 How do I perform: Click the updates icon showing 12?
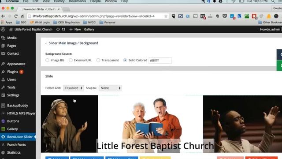[61, 30]
